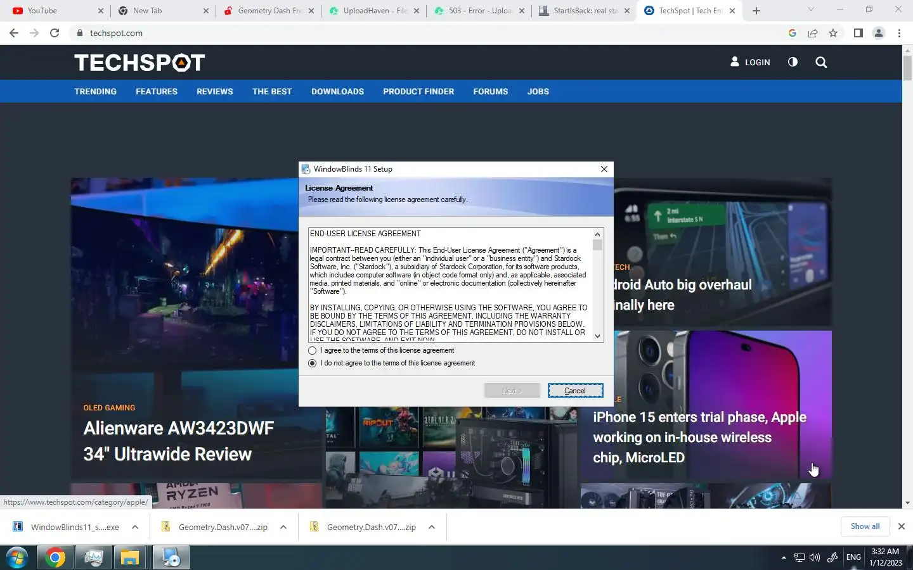The image size is (913, 570).
Task: Click LOGIN on TechSpot header
Action: point(750,62)
